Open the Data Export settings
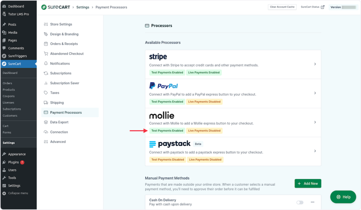Image resolution: width=361 pixels, height=210 pixels. click(60, 122)
